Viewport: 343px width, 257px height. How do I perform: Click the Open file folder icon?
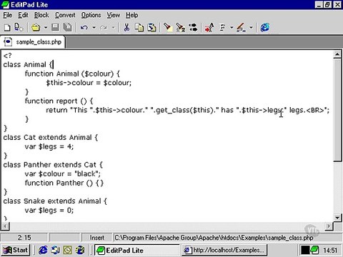(x=36, y=28)
